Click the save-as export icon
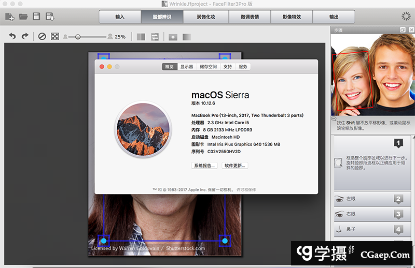The height and width of the screenshot is (268, 415). point(50,17)
